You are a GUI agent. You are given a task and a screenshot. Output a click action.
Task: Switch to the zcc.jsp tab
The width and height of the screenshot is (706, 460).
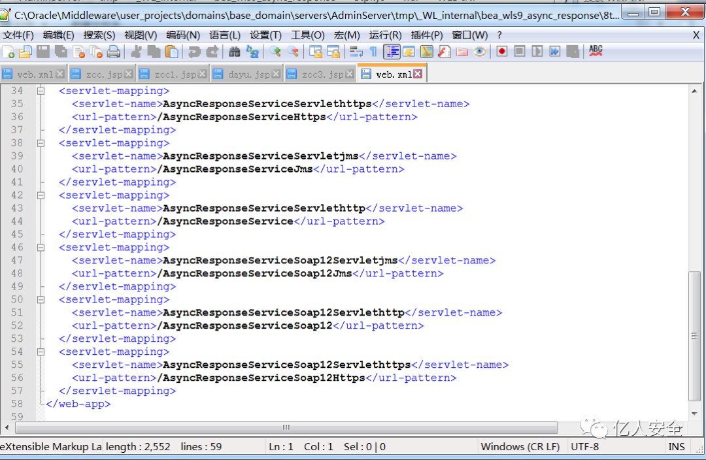(x=103, y=74)
